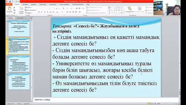The height and width of the screenshot is (105, 186).
Task: Open the Дизайн ribbon tab
Action: coord(34,4)
